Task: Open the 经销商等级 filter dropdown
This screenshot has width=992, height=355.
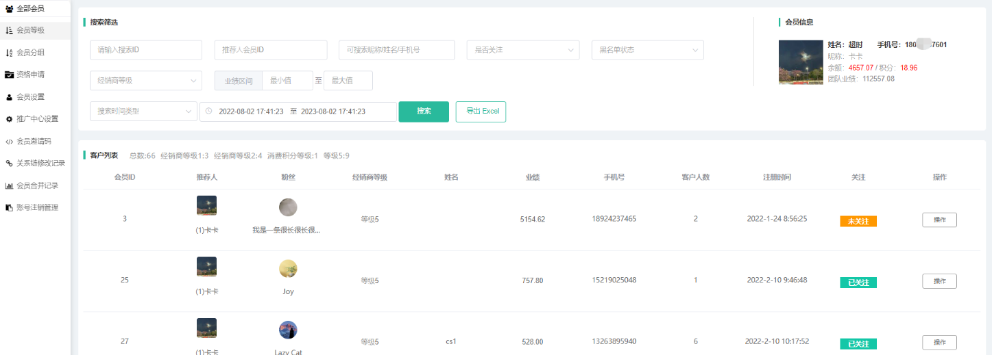Action: pyautogui.click(x=145, y=81)
